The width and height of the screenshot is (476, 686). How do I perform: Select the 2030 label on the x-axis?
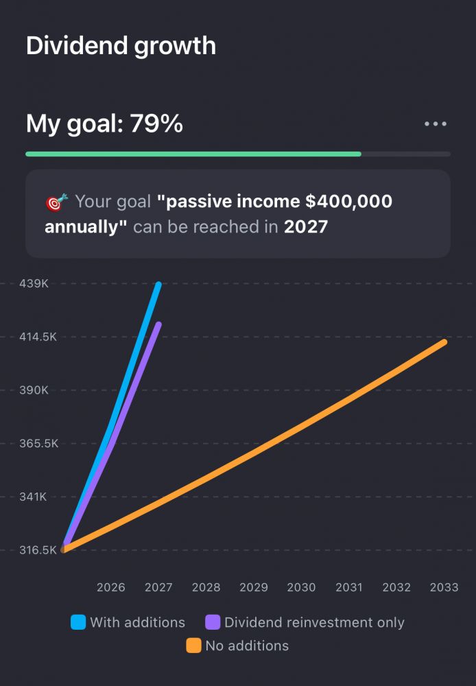click(301, 587)
